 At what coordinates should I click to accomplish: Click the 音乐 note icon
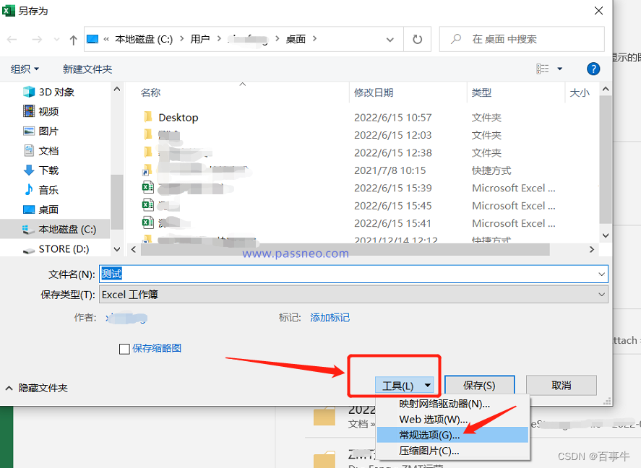point(29,189)
